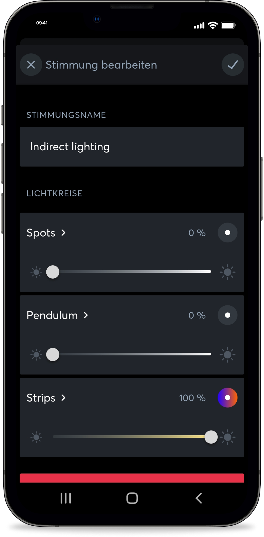Expand the Pendulum light circuit chevron

(86, 315)
